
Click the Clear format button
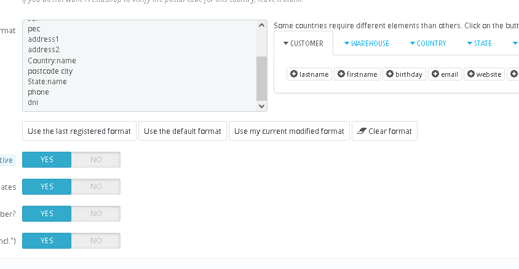coord(384,131)
